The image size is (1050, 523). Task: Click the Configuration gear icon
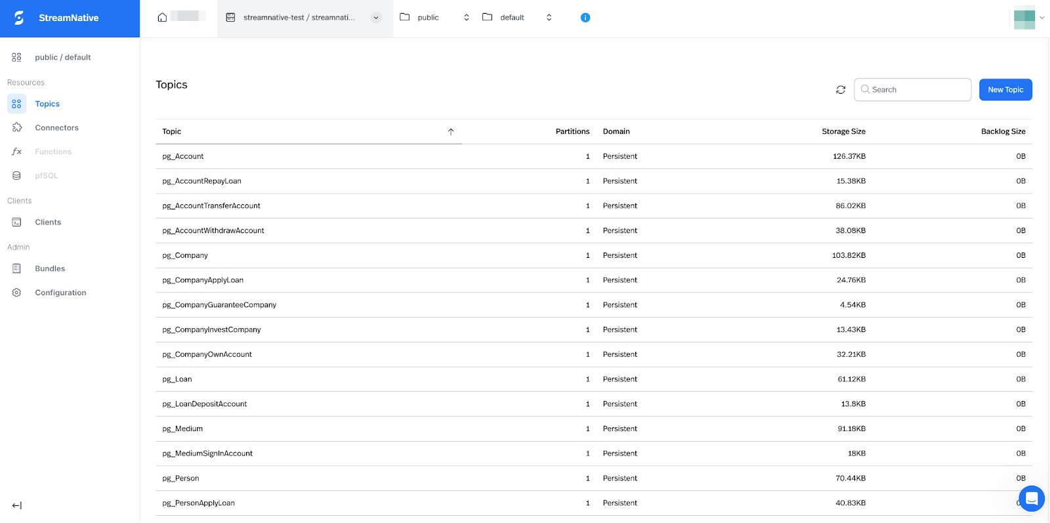point(17,293)
